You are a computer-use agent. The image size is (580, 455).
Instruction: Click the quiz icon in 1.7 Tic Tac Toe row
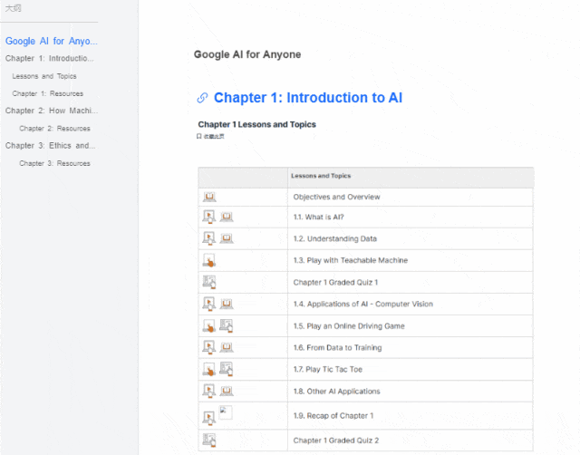[226, 369]
